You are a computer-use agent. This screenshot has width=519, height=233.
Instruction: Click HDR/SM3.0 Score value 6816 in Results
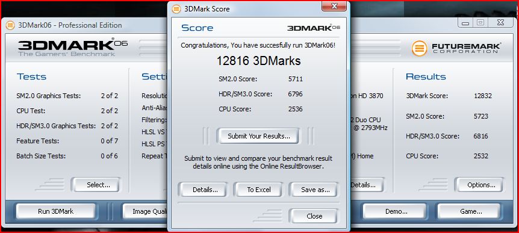pyautogui.click(x=480, y=136)
